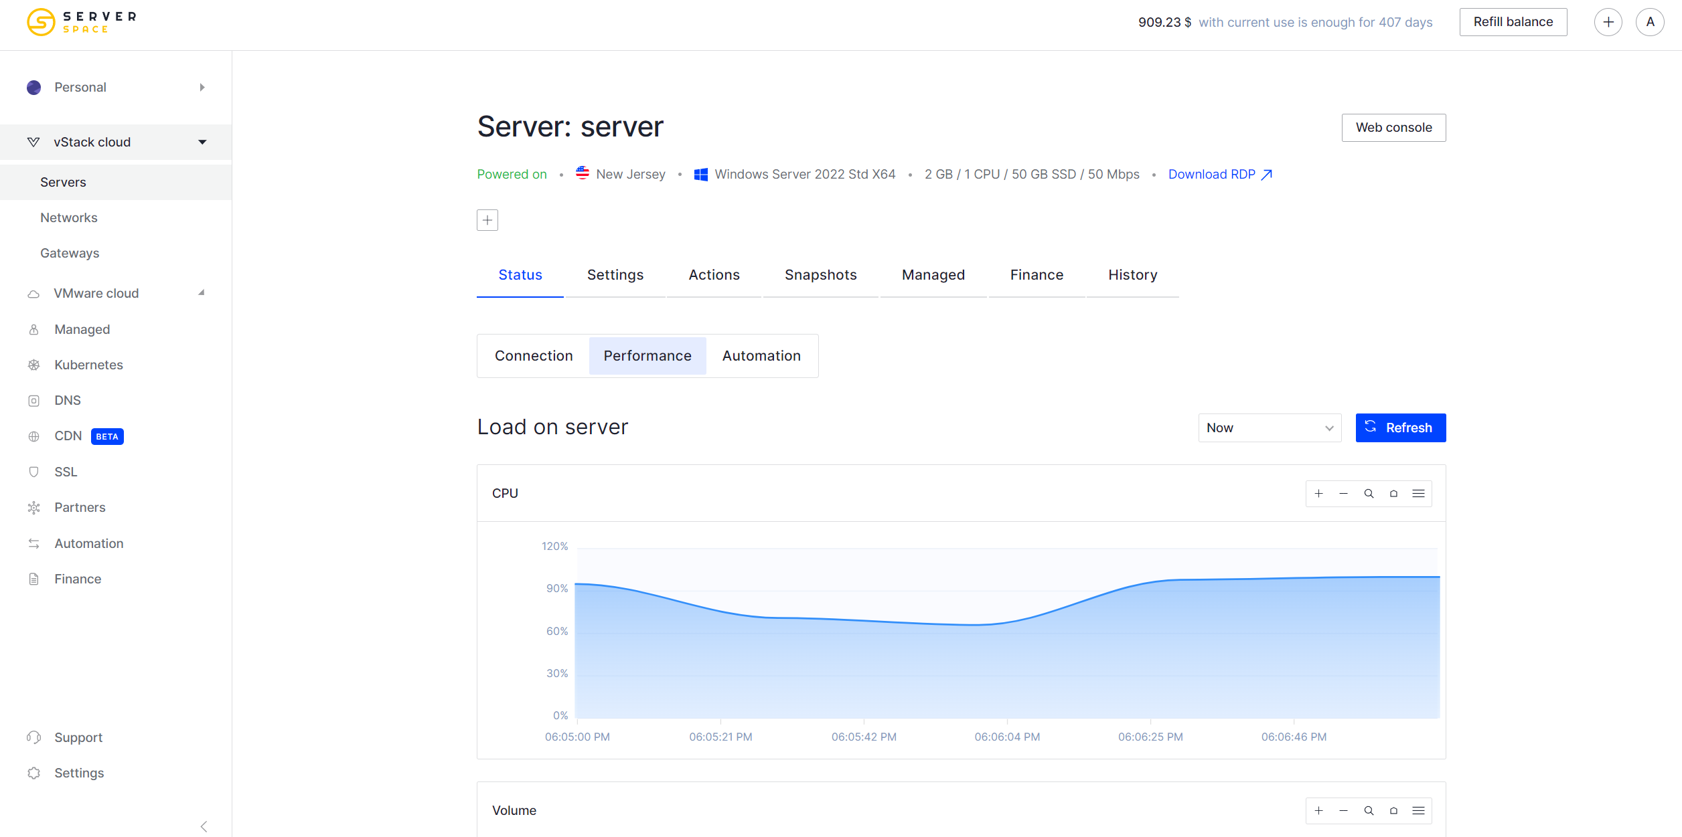The width and height of the screenshot is (1682, 837).
Task: Open the Now time range dropdown
Action: click(x=1269, y=428)
